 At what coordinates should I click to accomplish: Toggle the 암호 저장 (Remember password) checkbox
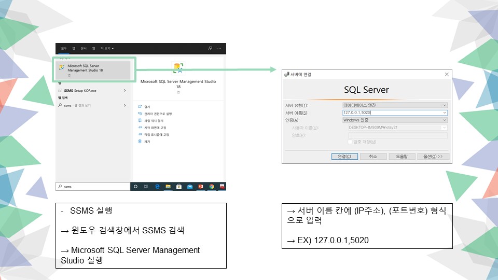point(350,142)
